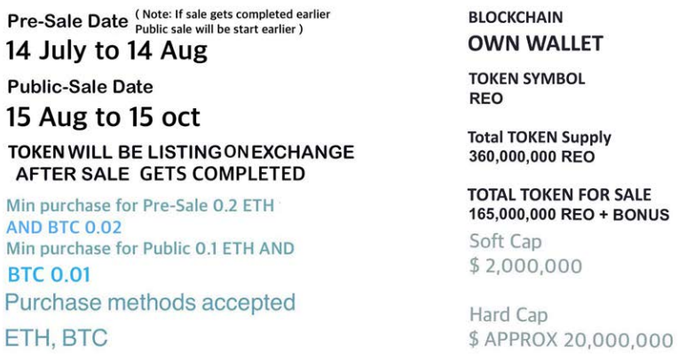The height and width of the screenshot is (355, 678).
Task: Click the BLOCKCHAIN label
Action: [x=516, y=17]
